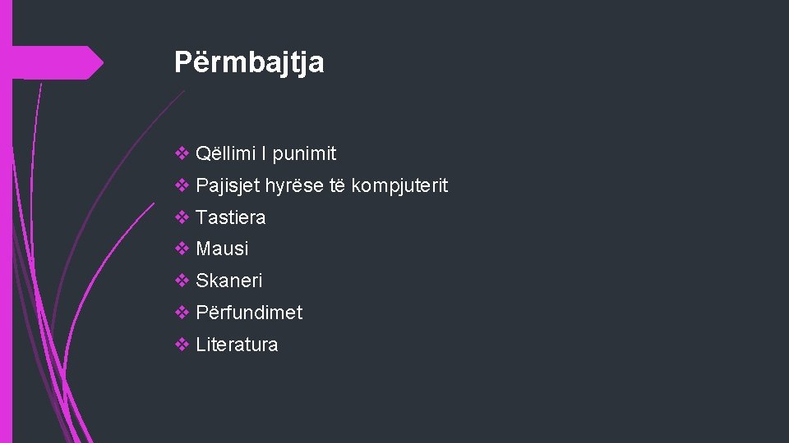
Task: Select the Skaneri list item
Action: (x=228, y=281)
